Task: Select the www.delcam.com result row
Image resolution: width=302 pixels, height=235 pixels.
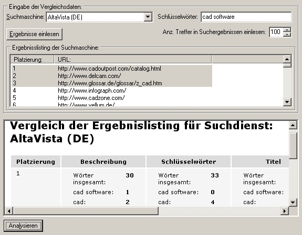Action: 112,76
